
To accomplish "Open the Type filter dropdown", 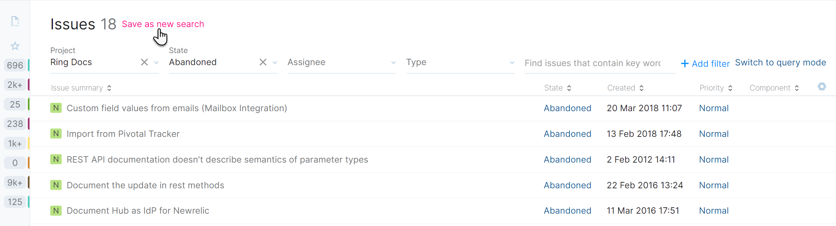I will click(512, 62).
